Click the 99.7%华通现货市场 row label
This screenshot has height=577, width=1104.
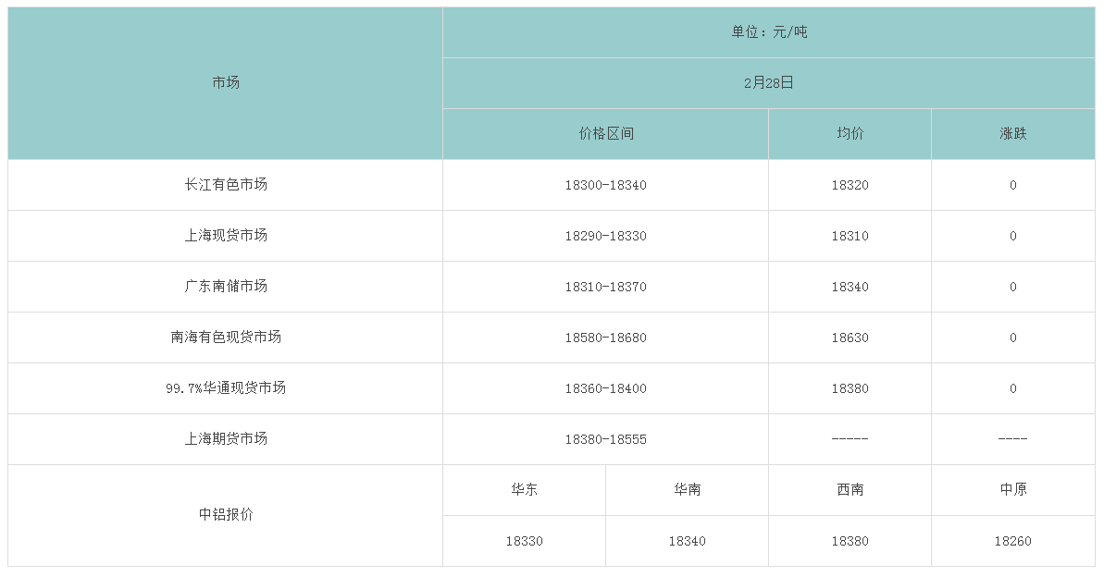226,388
